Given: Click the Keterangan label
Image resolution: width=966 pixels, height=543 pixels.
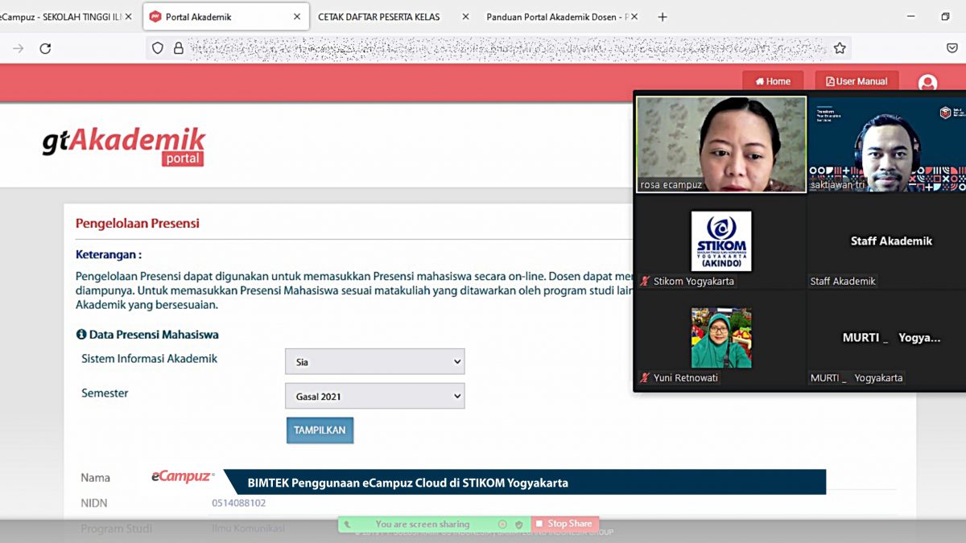Looking at the screenshot, I should [x=109, y=254].
